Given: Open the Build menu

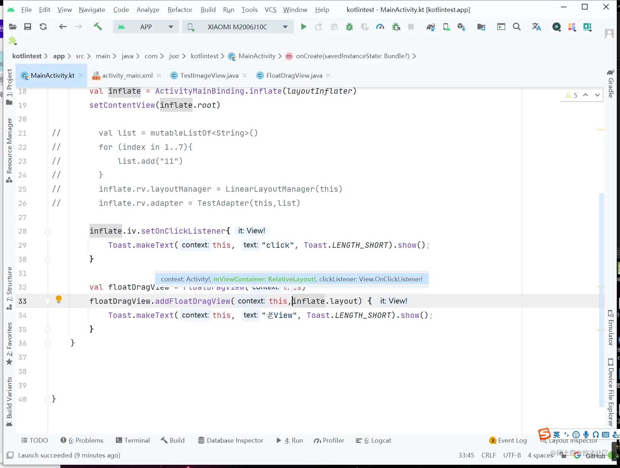Looking at the screenshot, I should coord(208,10).
